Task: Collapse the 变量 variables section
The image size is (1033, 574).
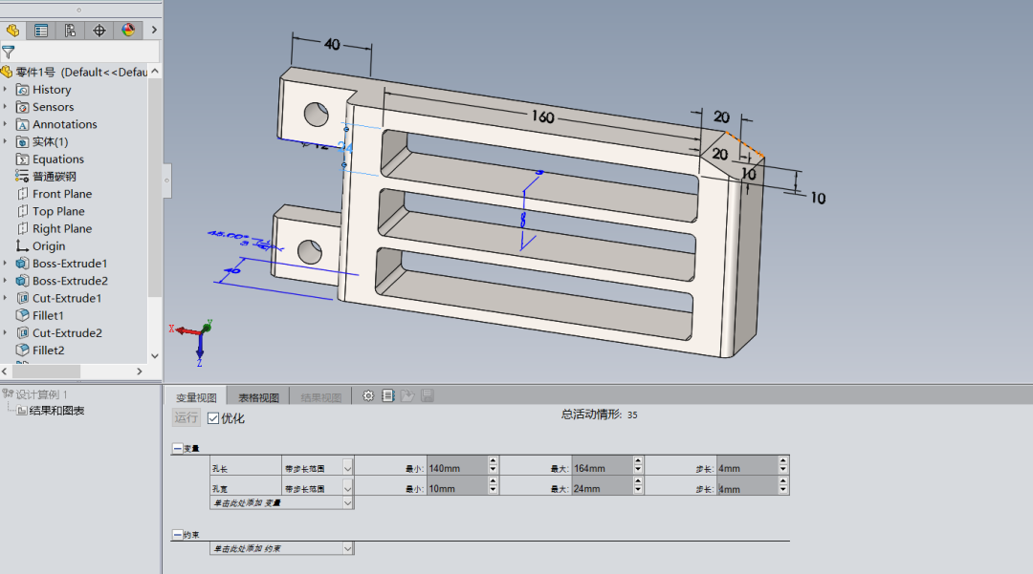Action: coord(177,449)
